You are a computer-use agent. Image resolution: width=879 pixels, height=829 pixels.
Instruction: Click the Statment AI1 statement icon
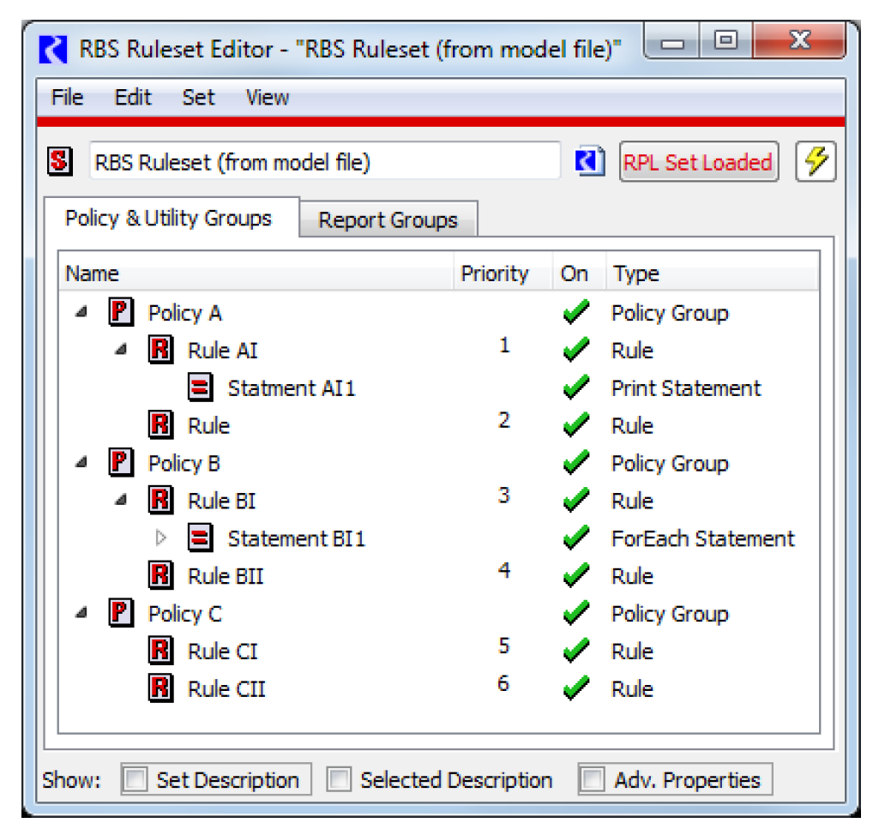tap(201, 388)
